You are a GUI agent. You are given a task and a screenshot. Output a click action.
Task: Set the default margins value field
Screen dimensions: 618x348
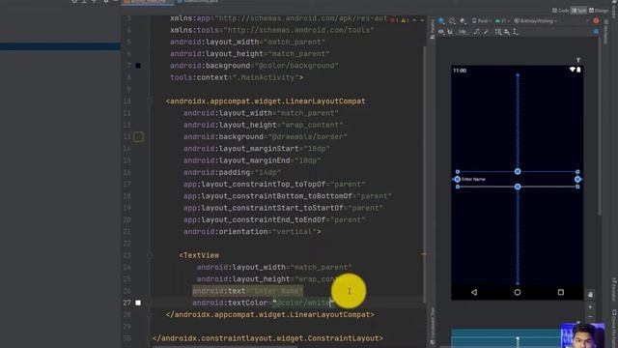click(463, 32)
